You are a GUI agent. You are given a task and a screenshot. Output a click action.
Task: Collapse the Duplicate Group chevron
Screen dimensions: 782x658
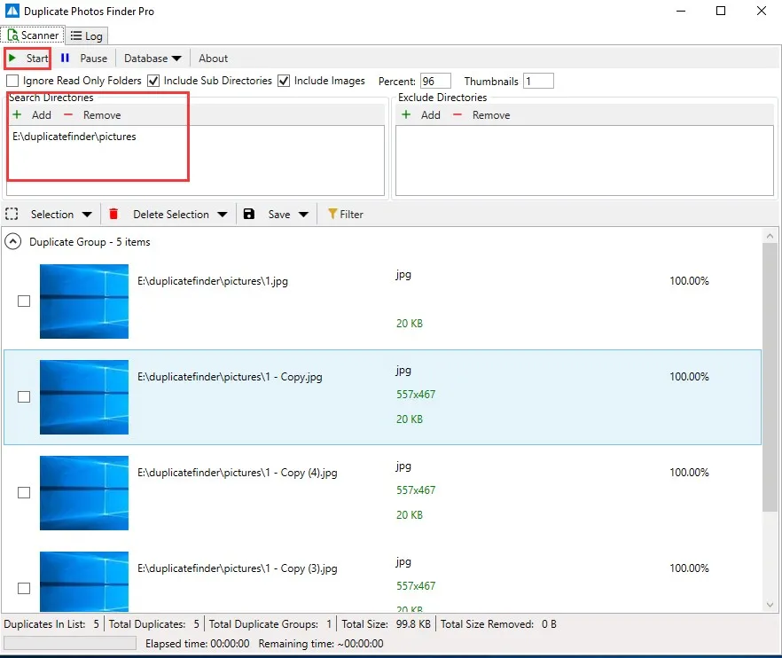pyautogui.click(x=13, y=241)
